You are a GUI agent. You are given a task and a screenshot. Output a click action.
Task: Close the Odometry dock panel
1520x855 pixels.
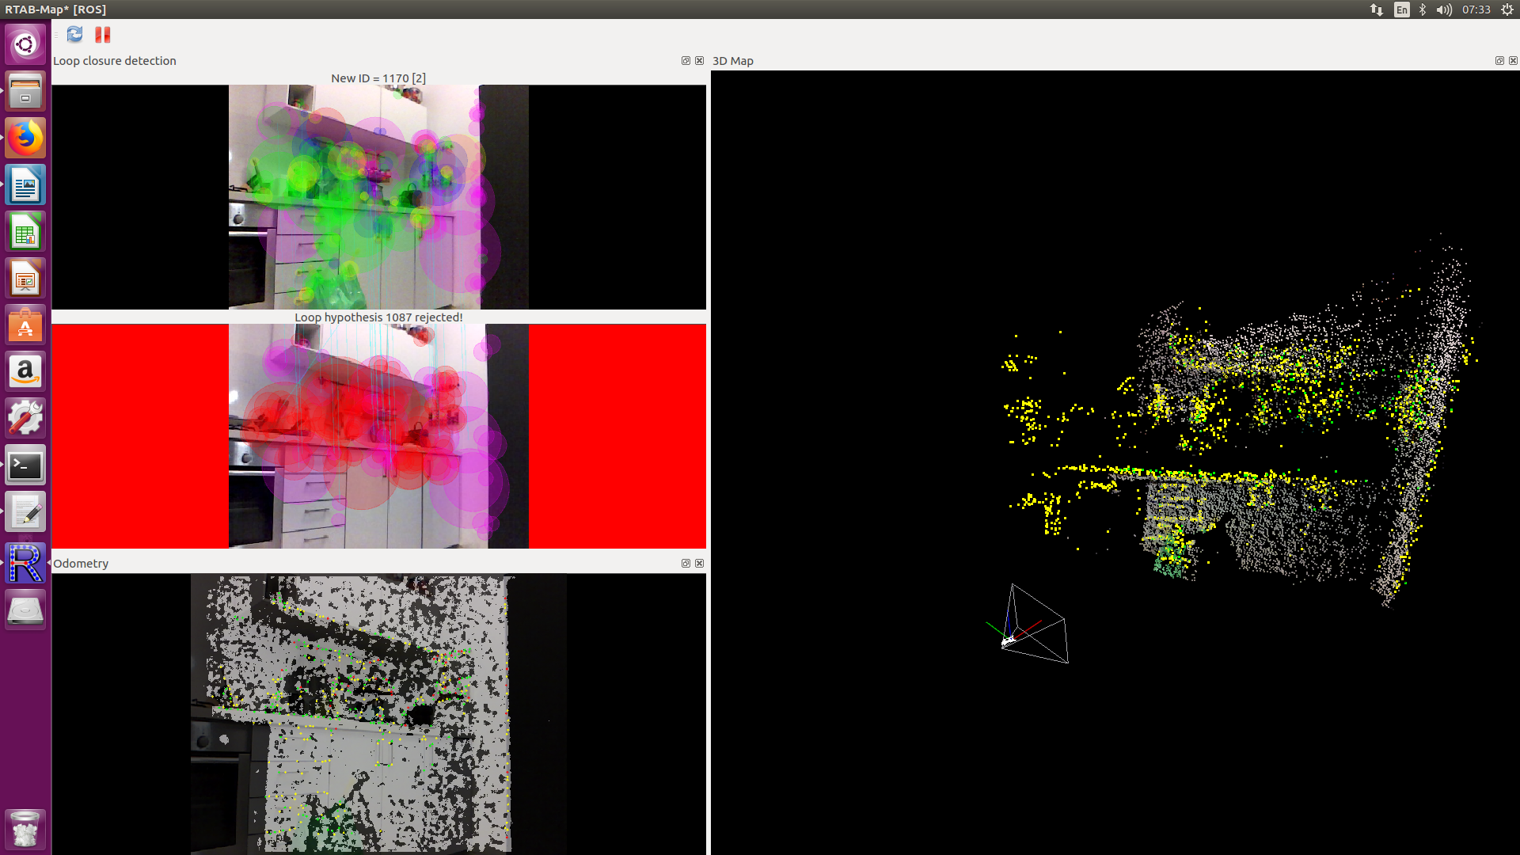(x=699, y=564)
